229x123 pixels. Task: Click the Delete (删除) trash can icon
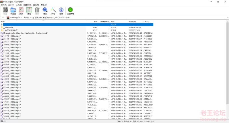point(37,11)
